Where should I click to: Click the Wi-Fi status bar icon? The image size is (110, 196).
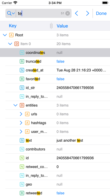point(15,3)
